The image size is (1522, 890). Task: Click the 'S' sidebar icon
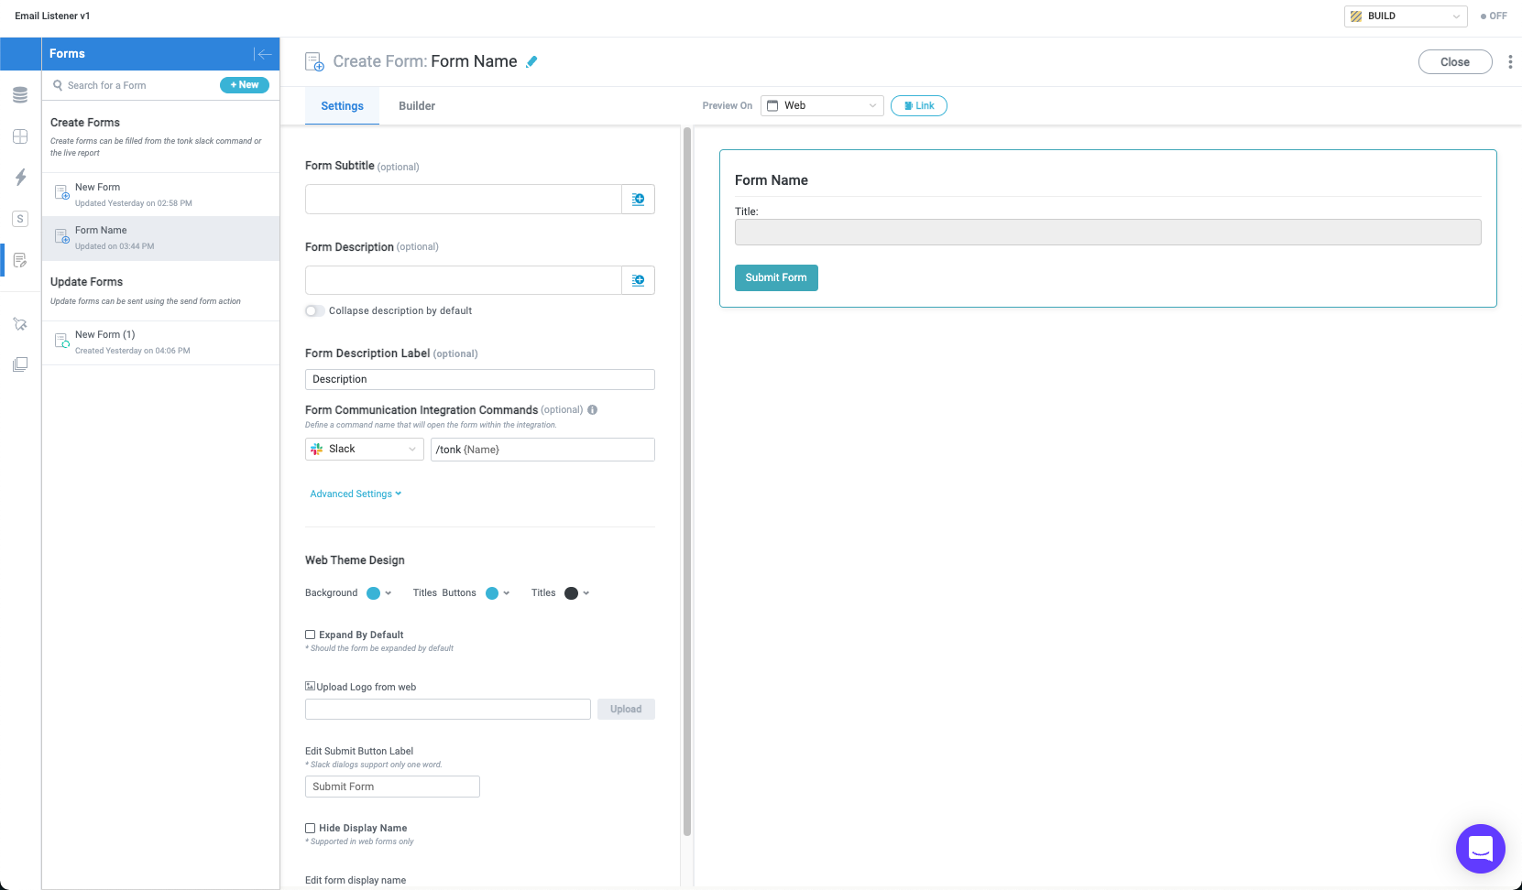coord(20,219)
